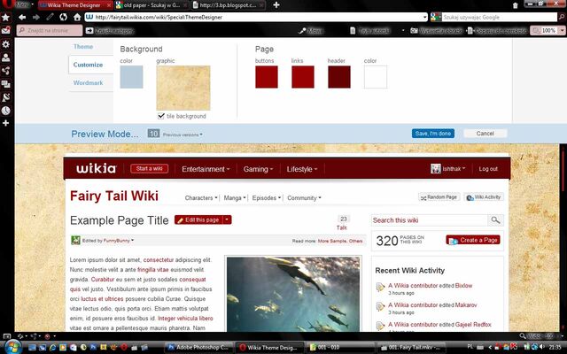Expand the Characters navigation menu

[201, 198]
